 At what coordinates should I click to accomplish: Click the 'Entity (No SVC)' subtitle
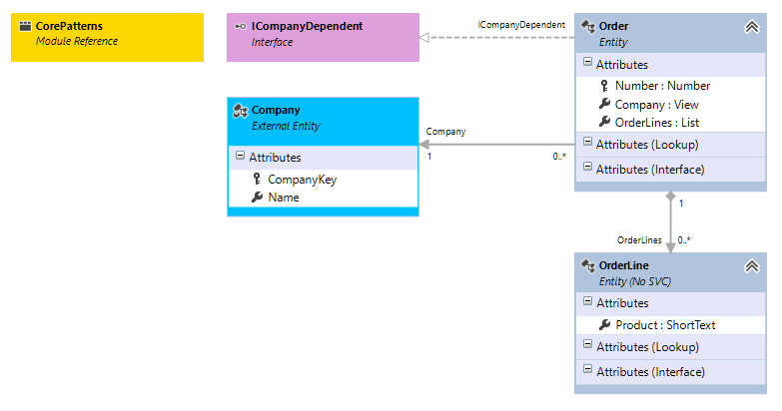click(x=635, y=281)
